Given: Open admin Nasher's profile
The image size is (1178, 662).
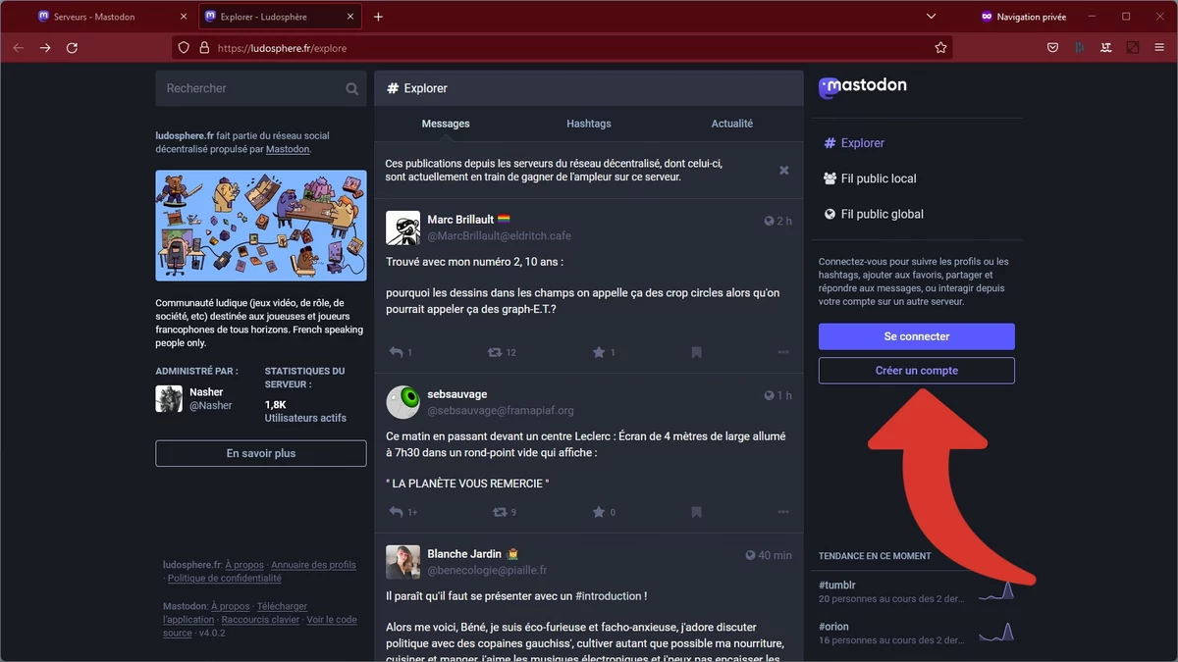Looking at the screenshot, I should point(194,398).
